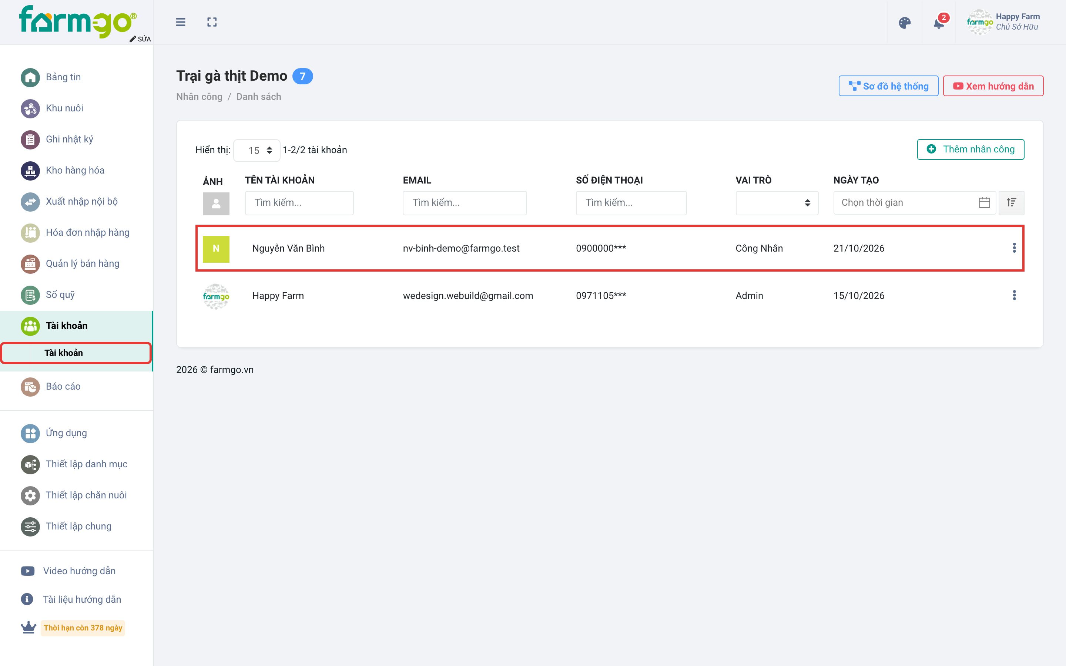Viewport: 1066px width, 666px height.
Task: Open actions menu for Nguyễn Văn Bình
Action: [1014, 248]
